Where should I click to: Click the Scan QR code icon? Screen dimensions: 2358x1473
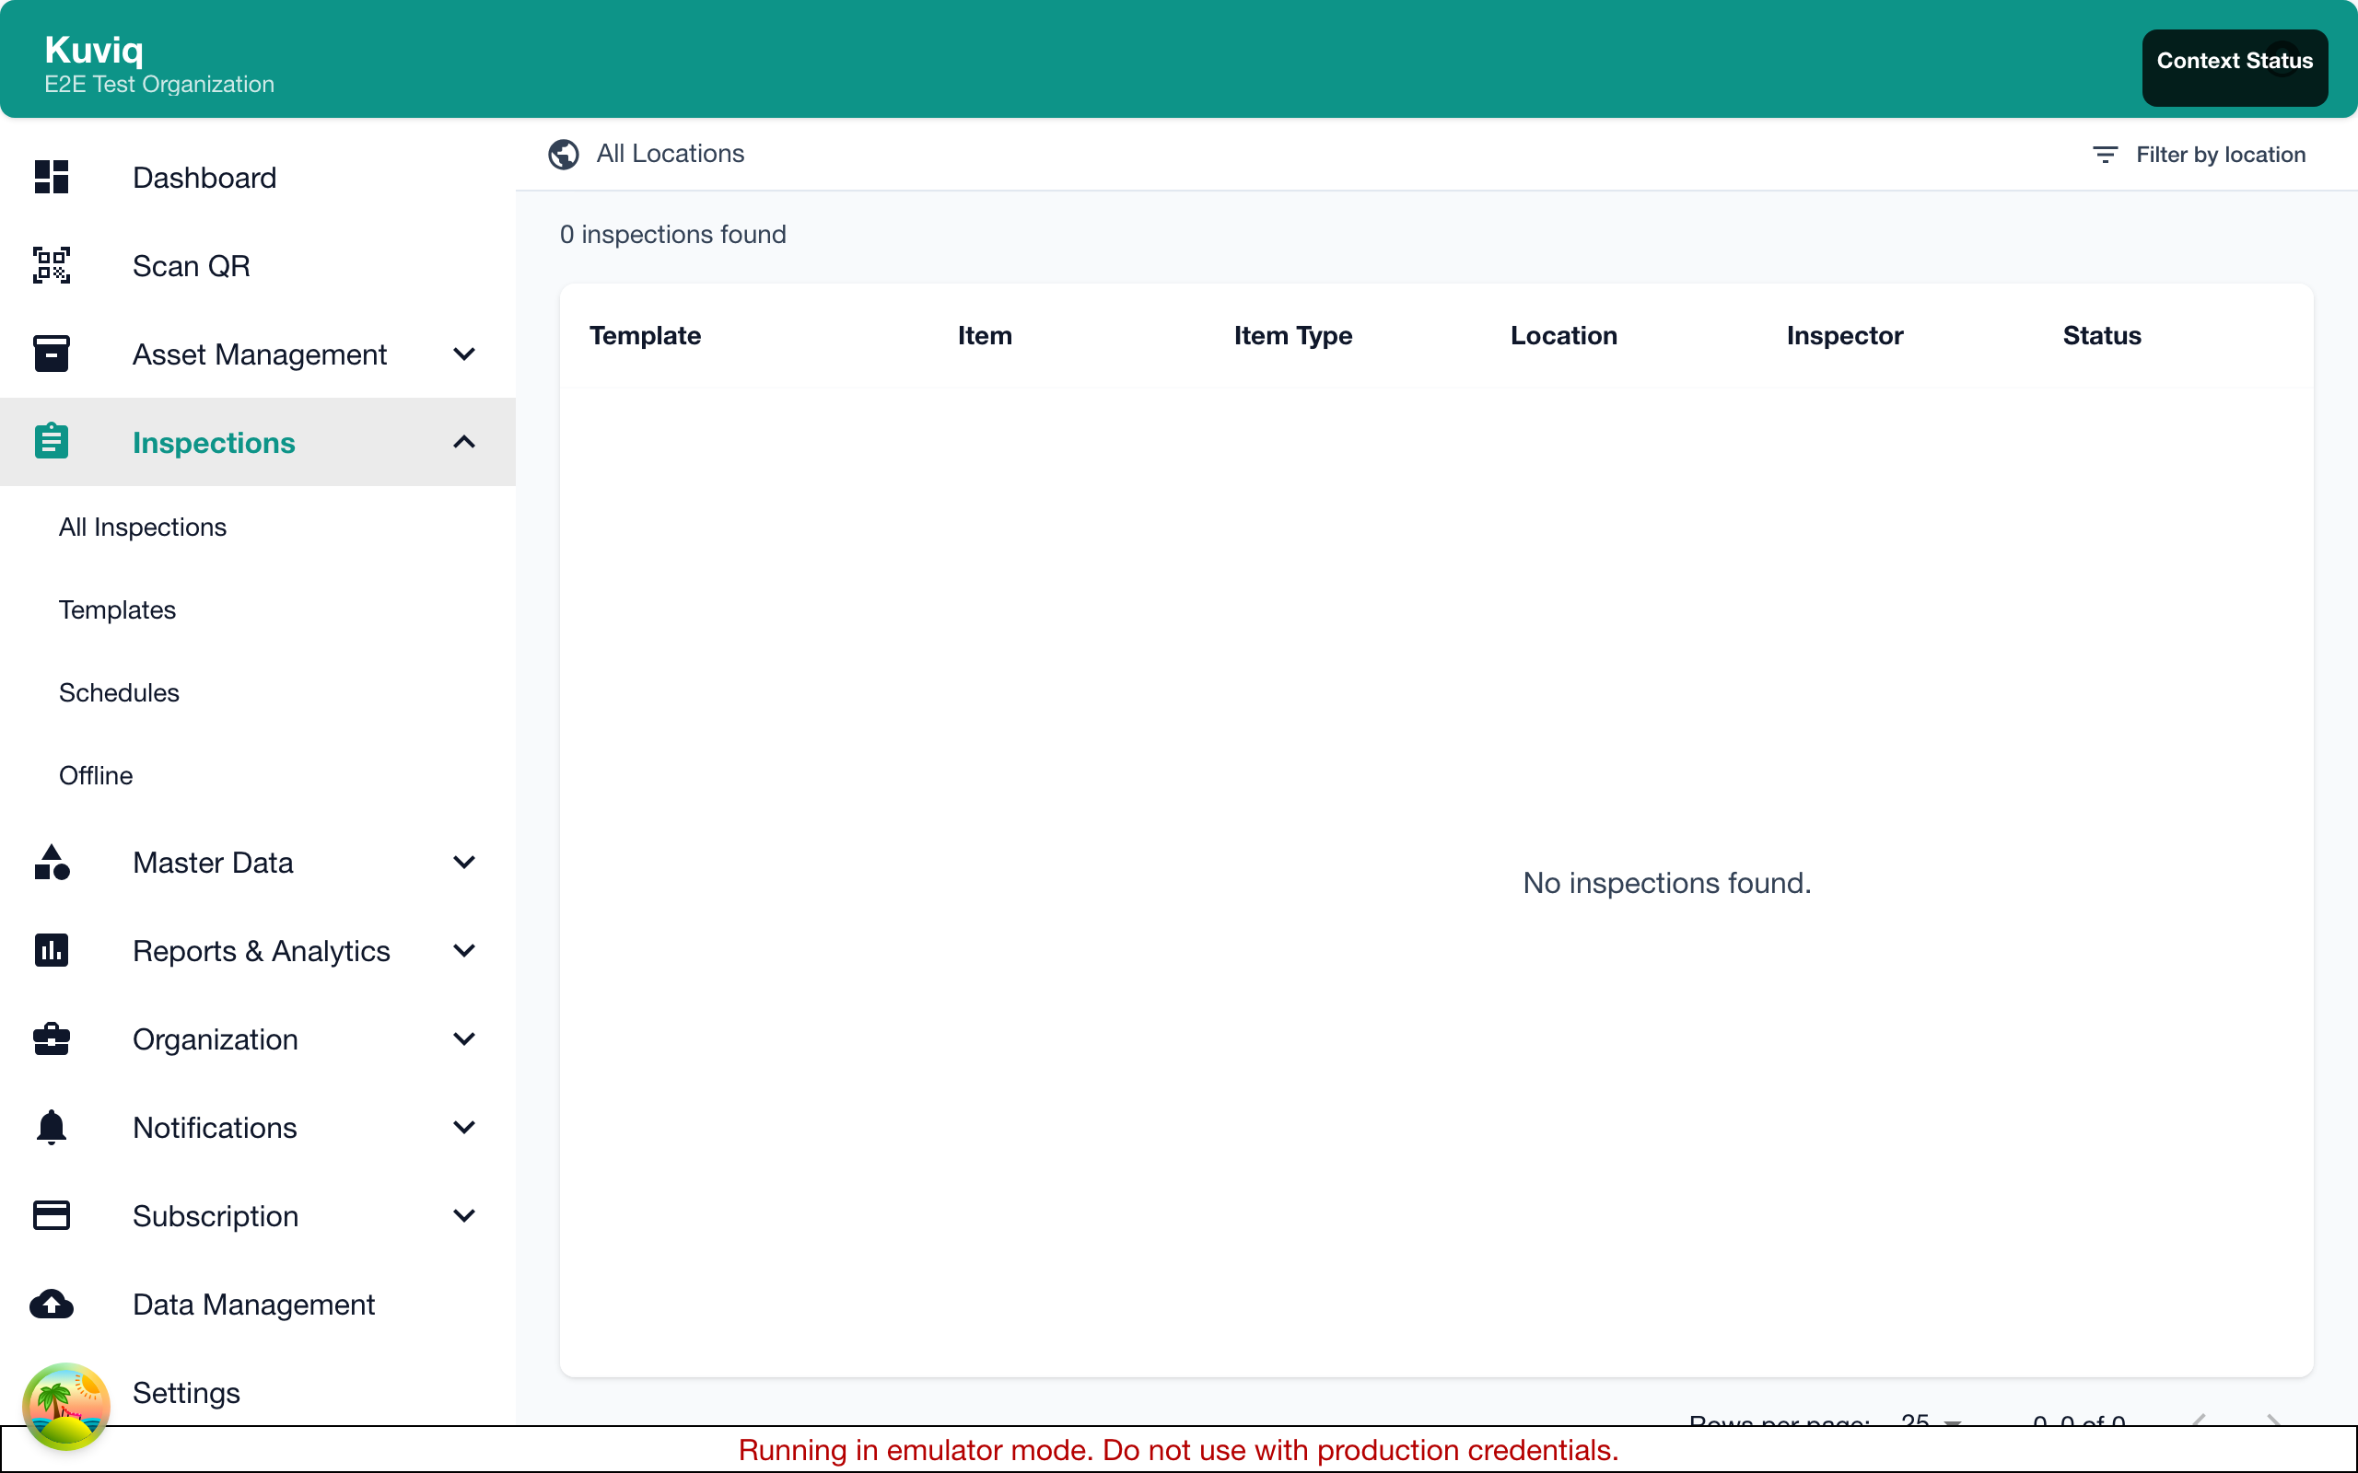click(52, 266)
